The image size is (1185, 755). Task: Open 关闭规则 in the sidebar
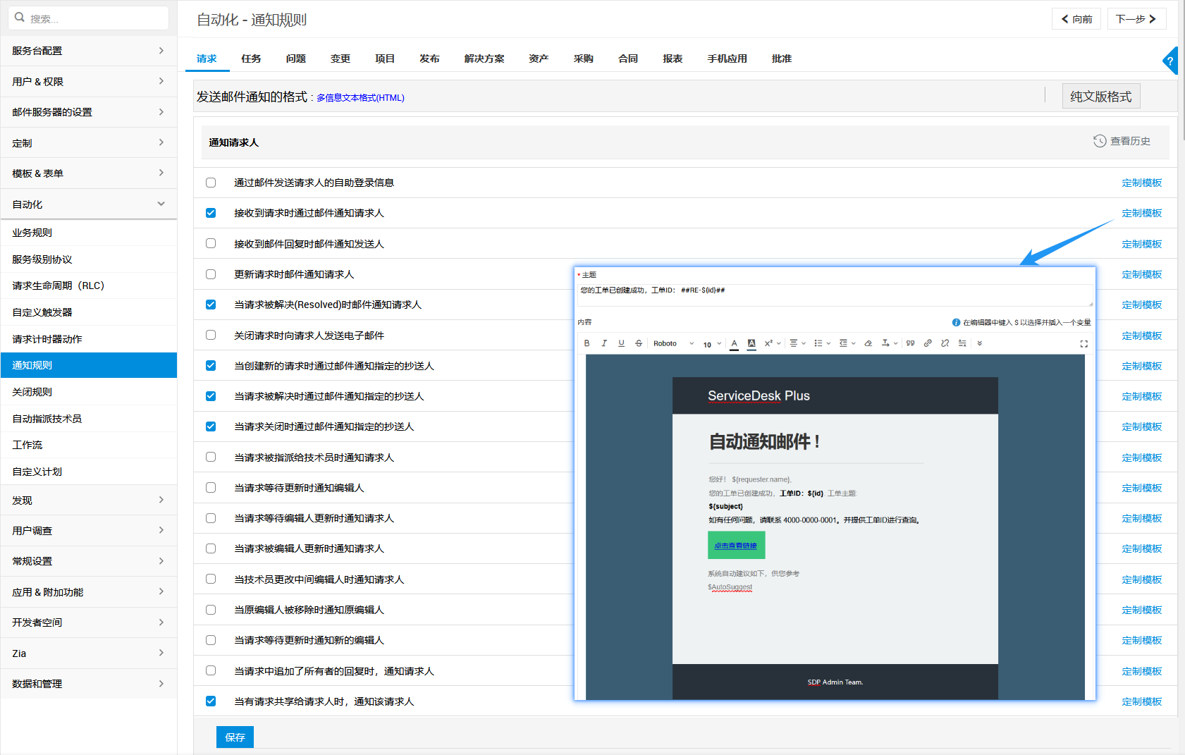(x=89, y=392)
